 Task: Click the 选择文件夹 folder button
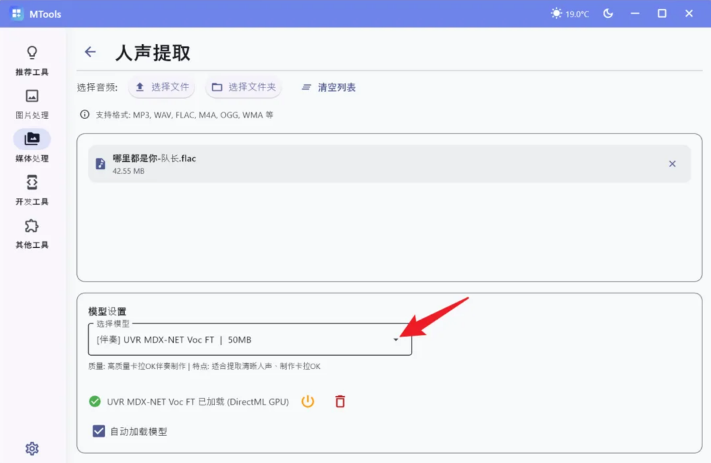[244, 87]
